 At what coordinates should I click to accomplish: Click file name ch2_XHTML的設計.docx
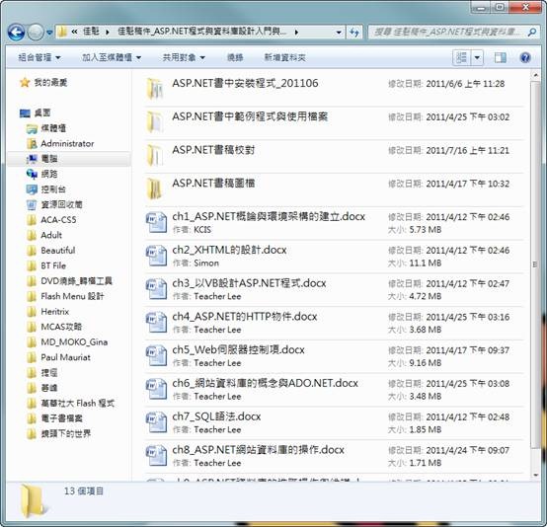[x=229, y=250]
